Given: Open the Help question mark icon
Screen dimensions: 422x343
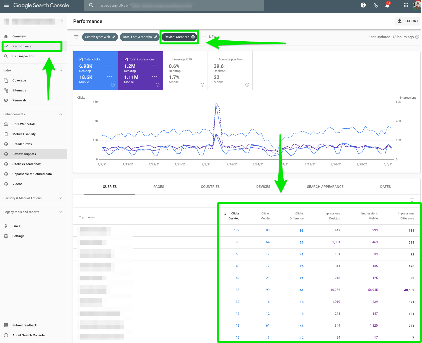Looking at the screenshot, I should pos(363,5).
